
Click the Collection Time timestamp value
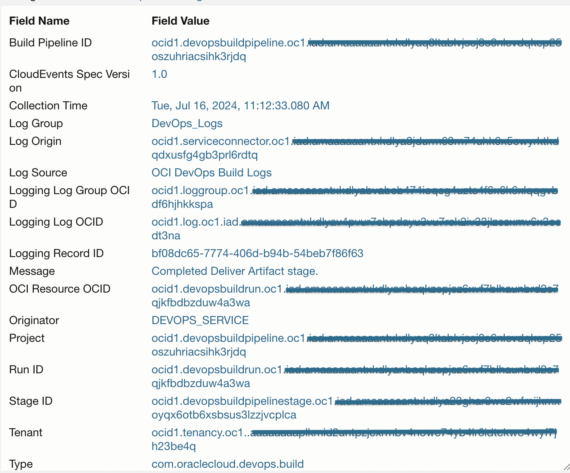click(240, 106)
